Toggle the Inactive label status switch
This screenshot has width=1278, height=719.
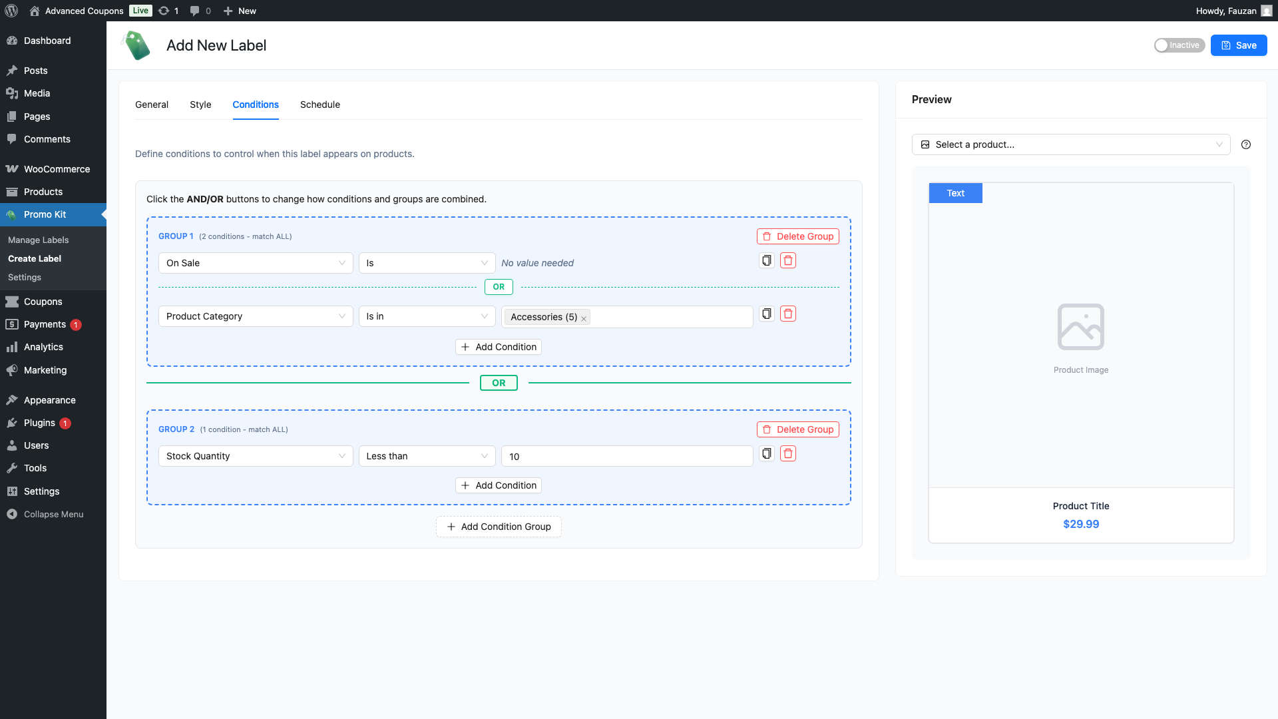[x=1179, y=45]
